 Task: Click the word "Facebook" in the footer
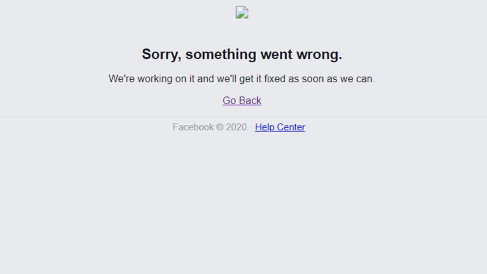point(193,127)
